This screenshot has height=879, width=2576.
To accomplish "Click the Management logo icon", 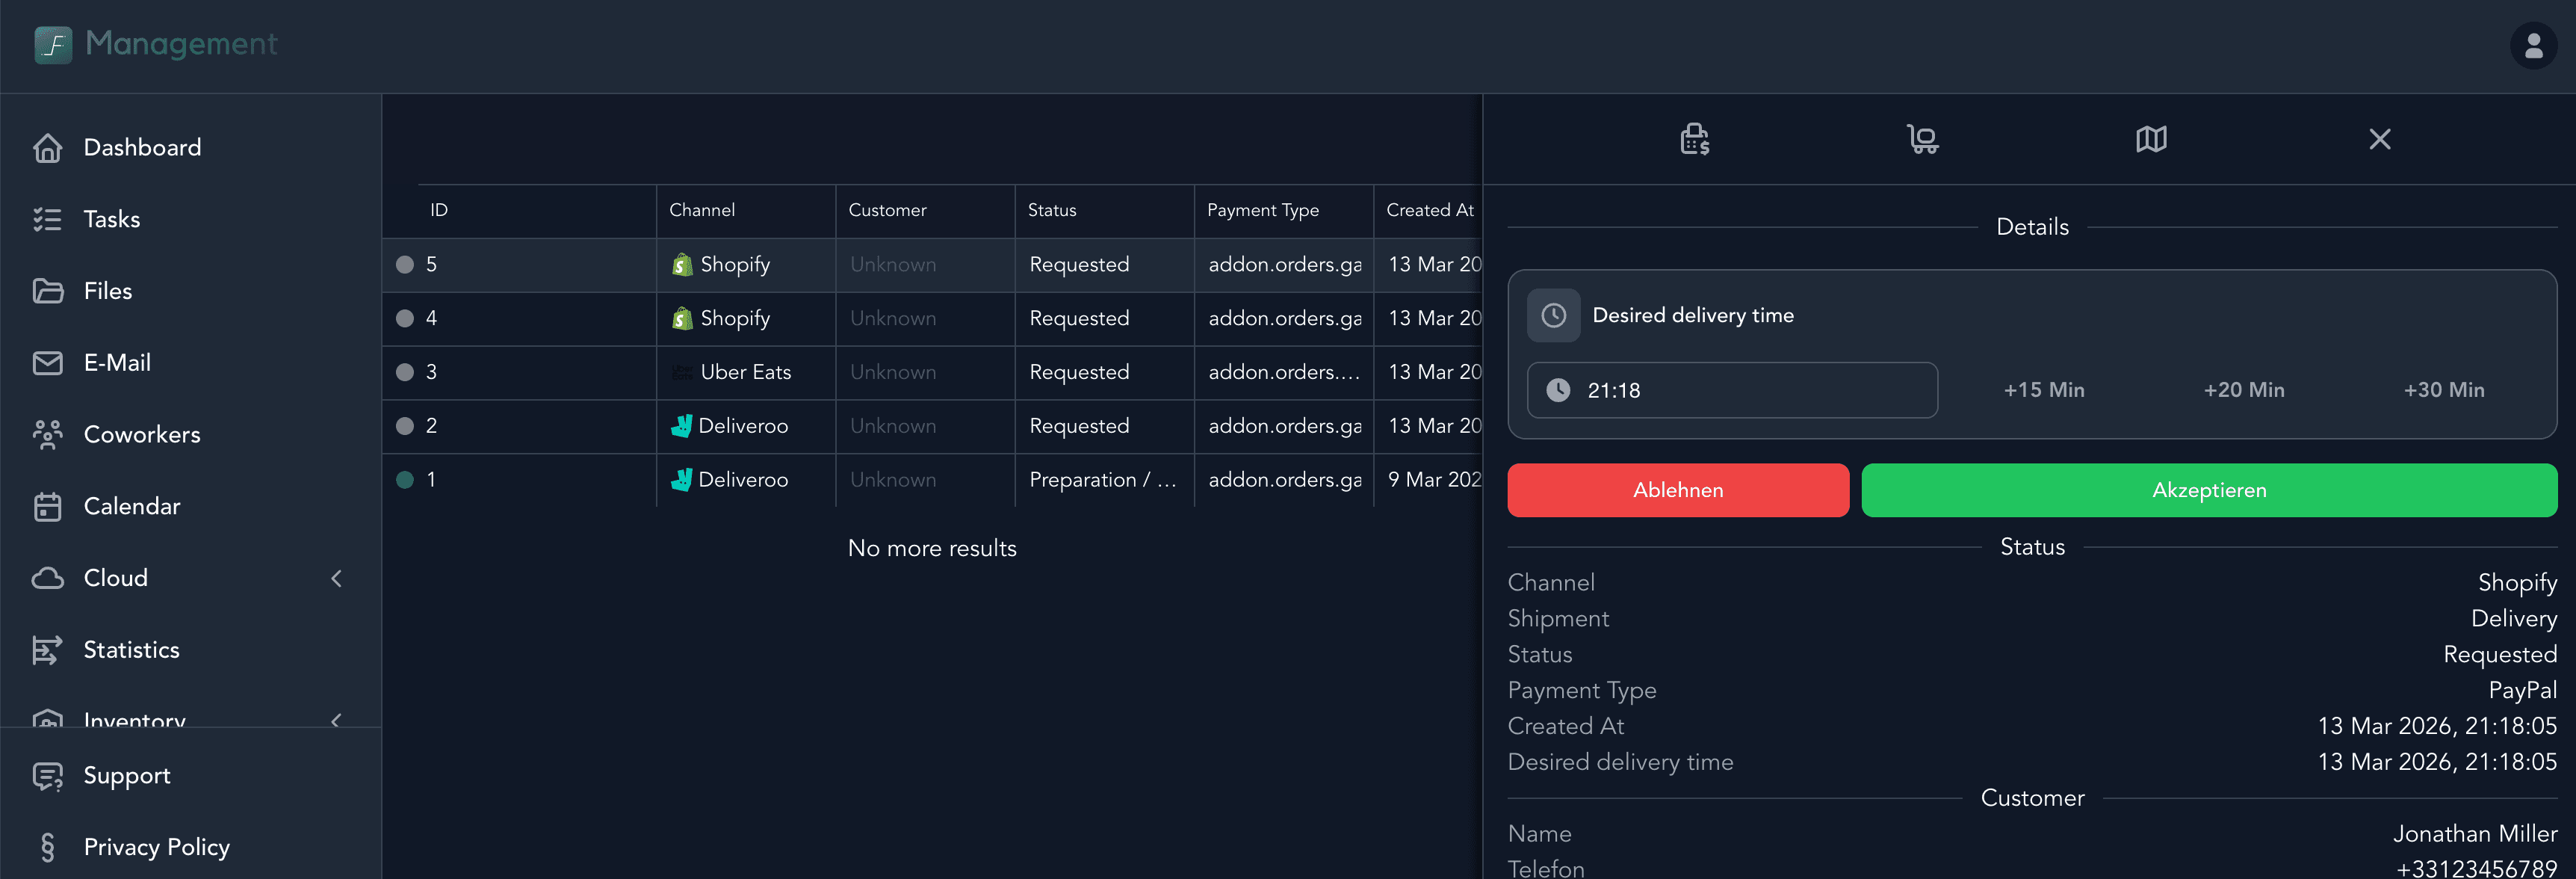I will point(53,45).
